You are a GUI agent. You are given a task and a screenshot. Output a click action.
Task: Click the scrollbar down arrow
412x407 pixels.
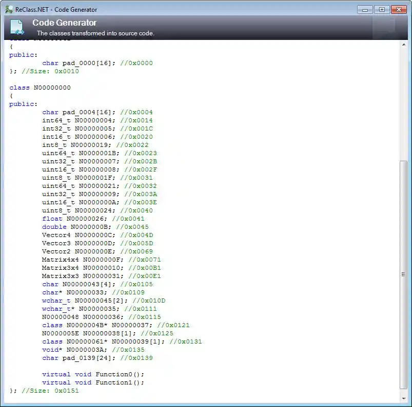(404, 398)
